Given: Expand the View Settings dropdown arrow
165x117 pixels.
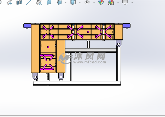Looking at the screenshot, I should [132, 2].
